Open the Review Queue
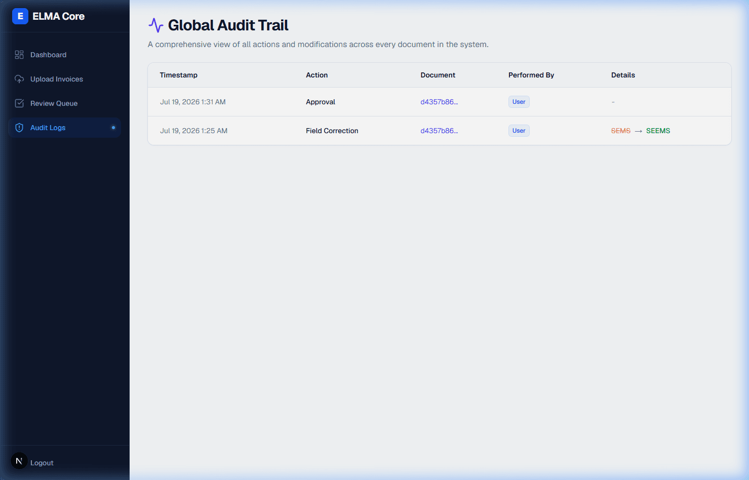This screenshot has height=480, width=749. 65,103
